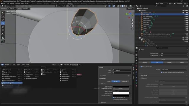Click Diffuse Color black swatch
The width and height of the screenshot is (189, 106).
click(121, 87)
